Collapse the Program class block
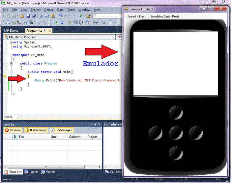 coord(11,63)
